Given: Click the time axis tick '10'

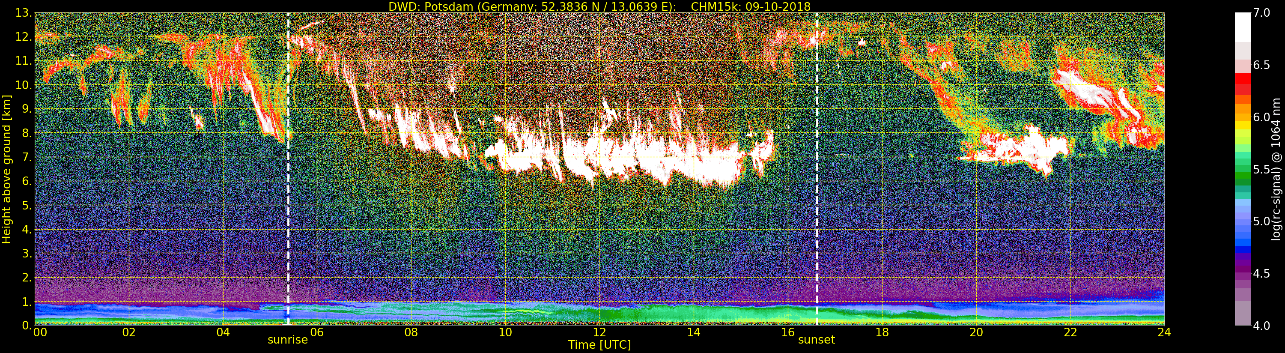Looking at the screenshot, I should point(505,332).
